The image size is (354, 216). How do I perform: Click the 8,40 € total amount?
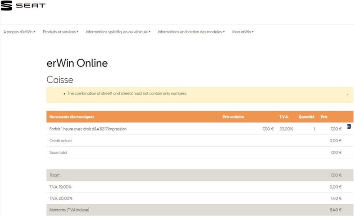336,210
